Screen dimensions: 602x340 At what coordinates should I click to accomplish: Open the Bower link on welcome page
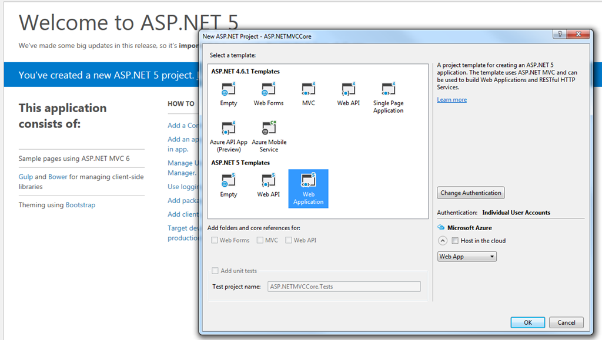point(58,177)
